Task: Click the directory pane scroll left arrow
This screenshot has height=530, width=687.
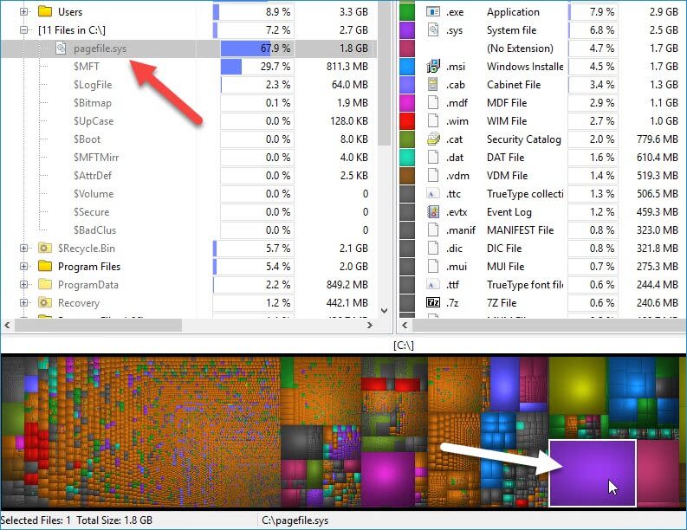Action: coord(7,325)
